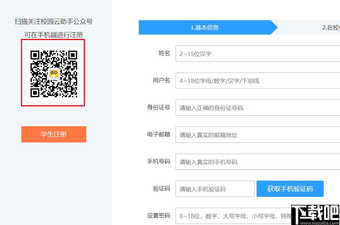Click the 验证码 input field
340x225 pixels.
pyautogui.click(x=215, y=189)
